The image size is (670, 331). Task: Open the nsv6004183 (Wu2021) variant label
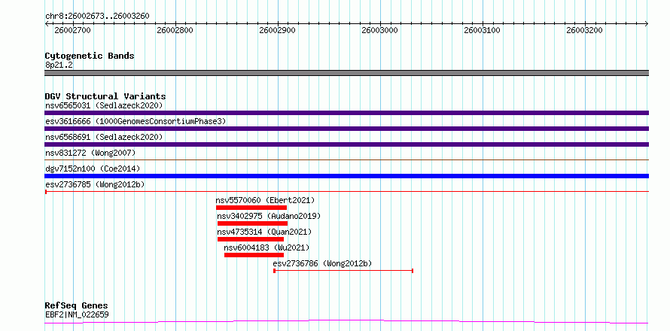click(266, 247)
